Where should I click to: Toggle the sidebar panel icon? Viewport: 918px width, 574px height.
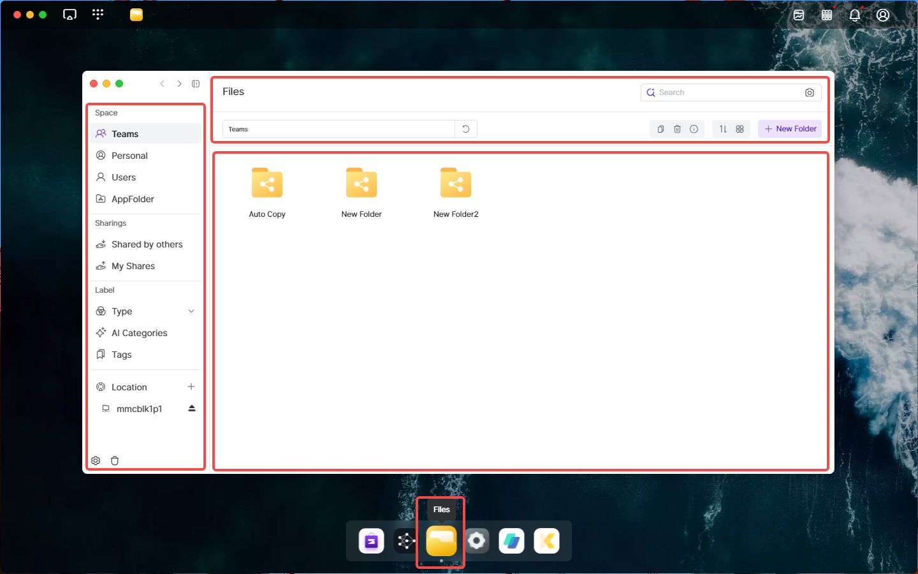196,84
